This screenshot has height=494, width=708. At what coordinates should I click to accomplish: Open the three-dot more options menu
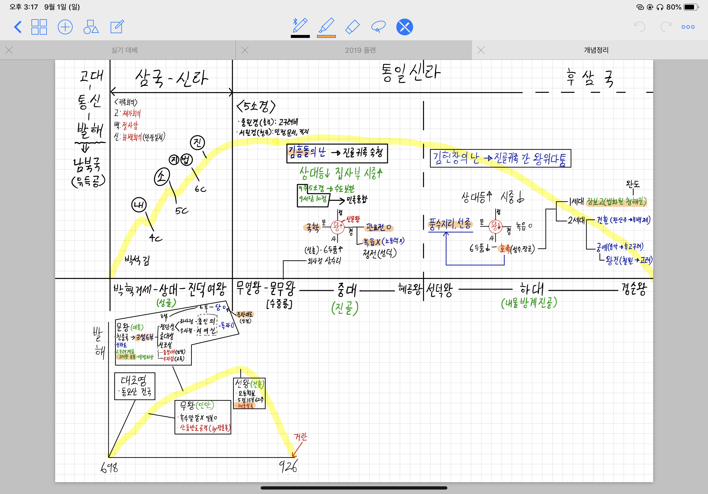tap(688, 27)
